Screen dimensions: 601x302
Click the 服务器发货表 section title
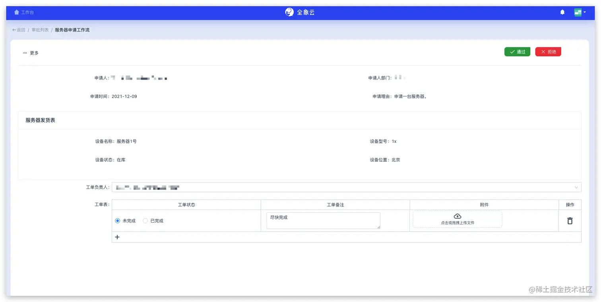point(40,120)
